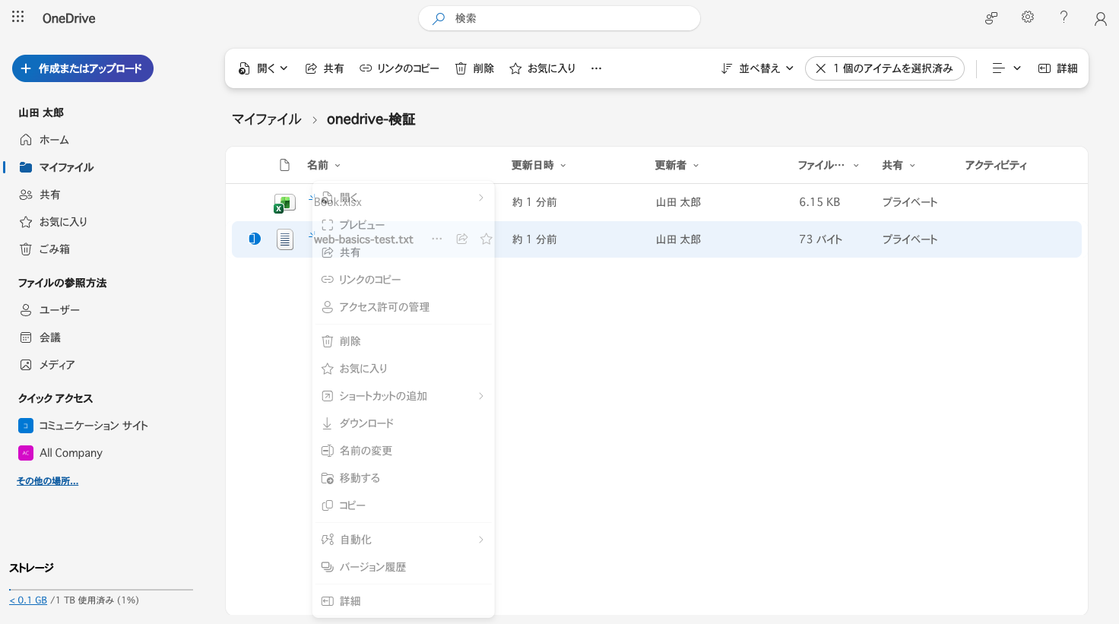The height and width of the screenshot is (624, 1119).
Task: Focus the 検索 search box
Action: pyautogui.click(x=559, y=18)
